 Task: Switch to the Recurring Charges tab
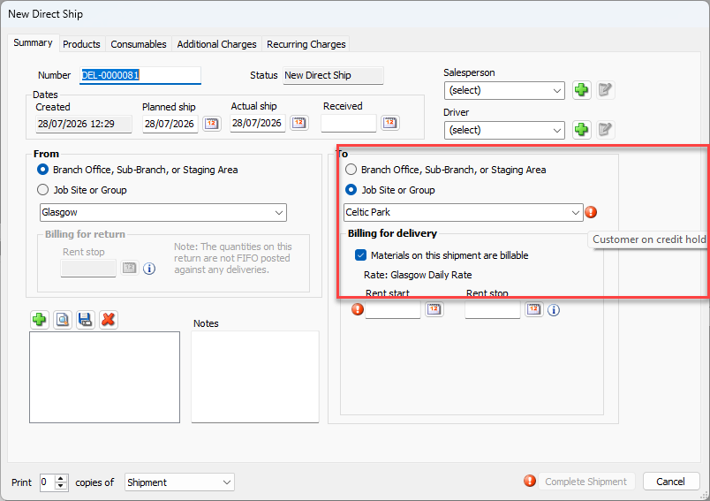[306, 44]
